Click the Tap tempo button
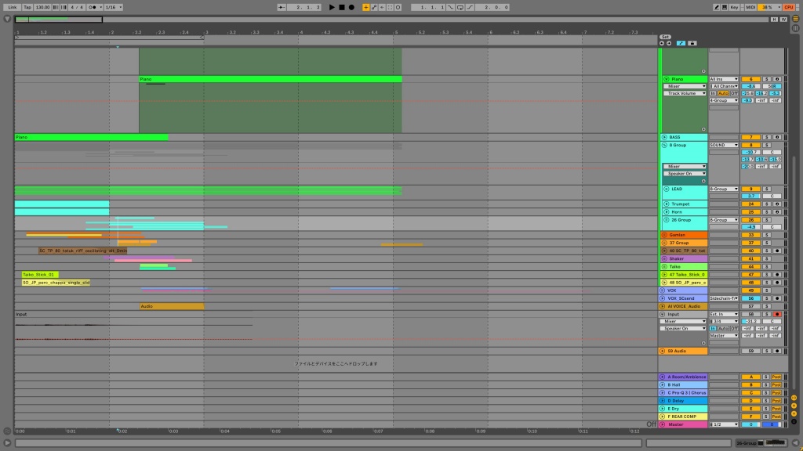 pyautogui.click(x=27, y=7)
